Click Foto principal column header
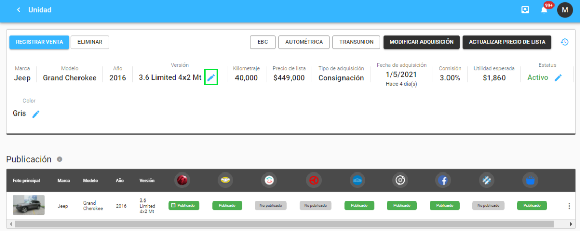The height and width of the screenshot is (231, 580). (26, 181)
